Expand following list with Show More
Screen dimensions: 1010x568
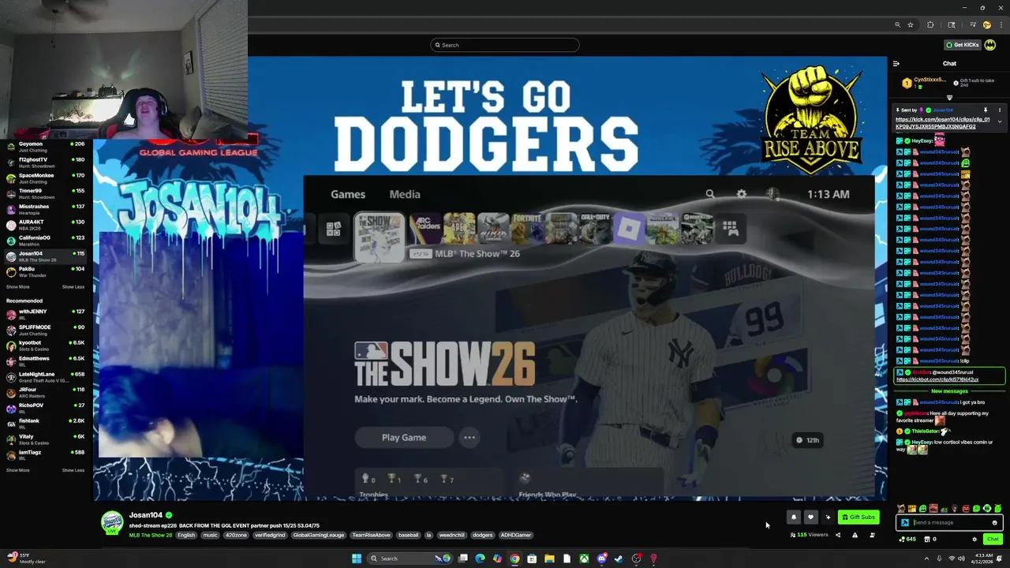(17, 287)
